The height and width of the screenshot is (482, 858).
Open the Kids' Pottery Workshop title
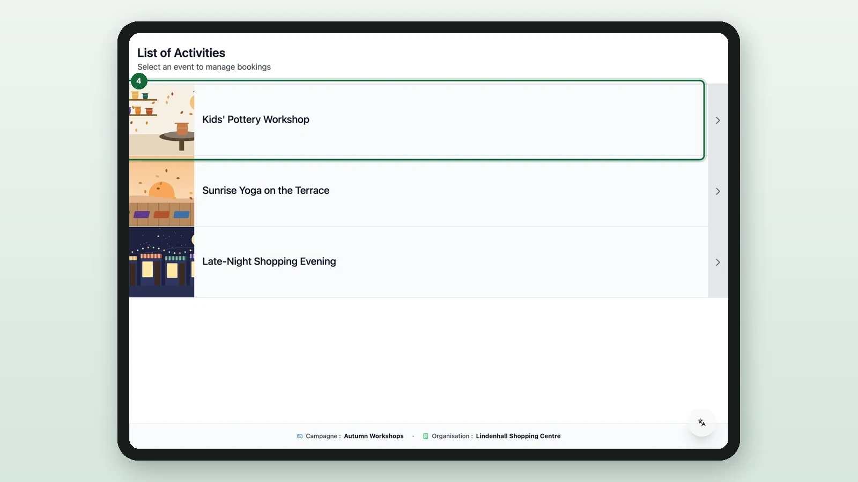[x=256, y=119]
